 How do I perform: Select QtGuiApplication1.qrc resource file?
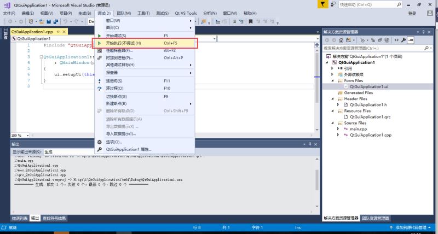(370, 117)
